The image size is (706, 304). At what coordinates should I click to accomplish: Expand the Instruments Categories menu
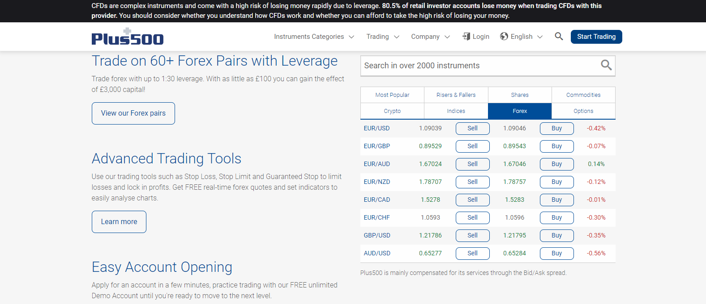(314, 37)
